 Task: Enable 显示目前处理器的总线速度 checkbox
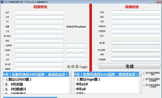tap(144, 80)
